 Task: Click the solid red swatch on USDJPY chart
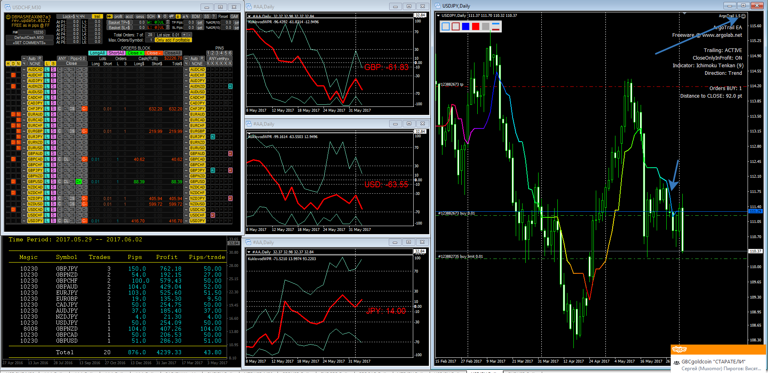(476, 26)
